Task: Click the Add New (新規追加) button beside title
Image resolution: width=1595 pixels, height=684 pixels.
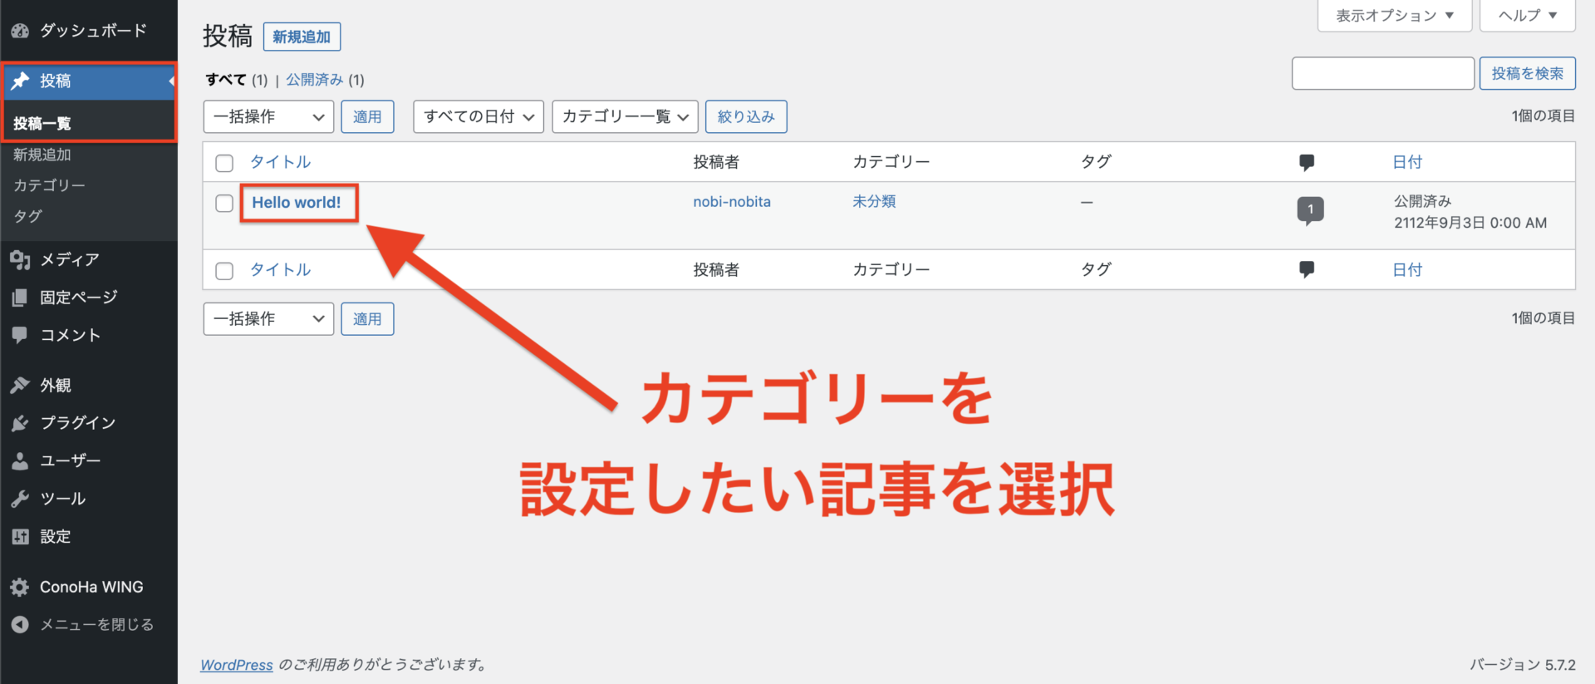Action: 302,37
